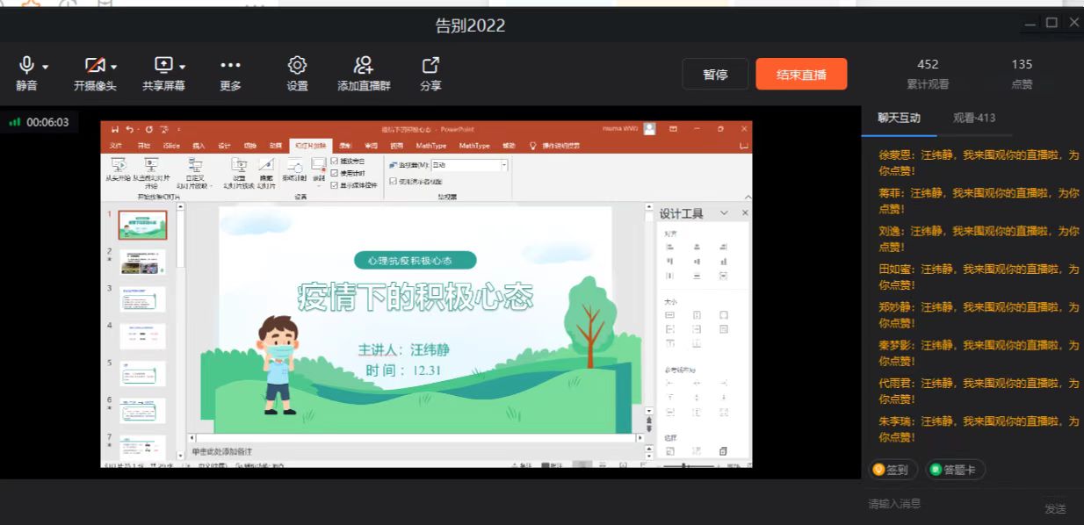Viewport: 1084px width, 525px height.
Task: Expand the microphone options dropdown arrow
Action: (46, 67)
